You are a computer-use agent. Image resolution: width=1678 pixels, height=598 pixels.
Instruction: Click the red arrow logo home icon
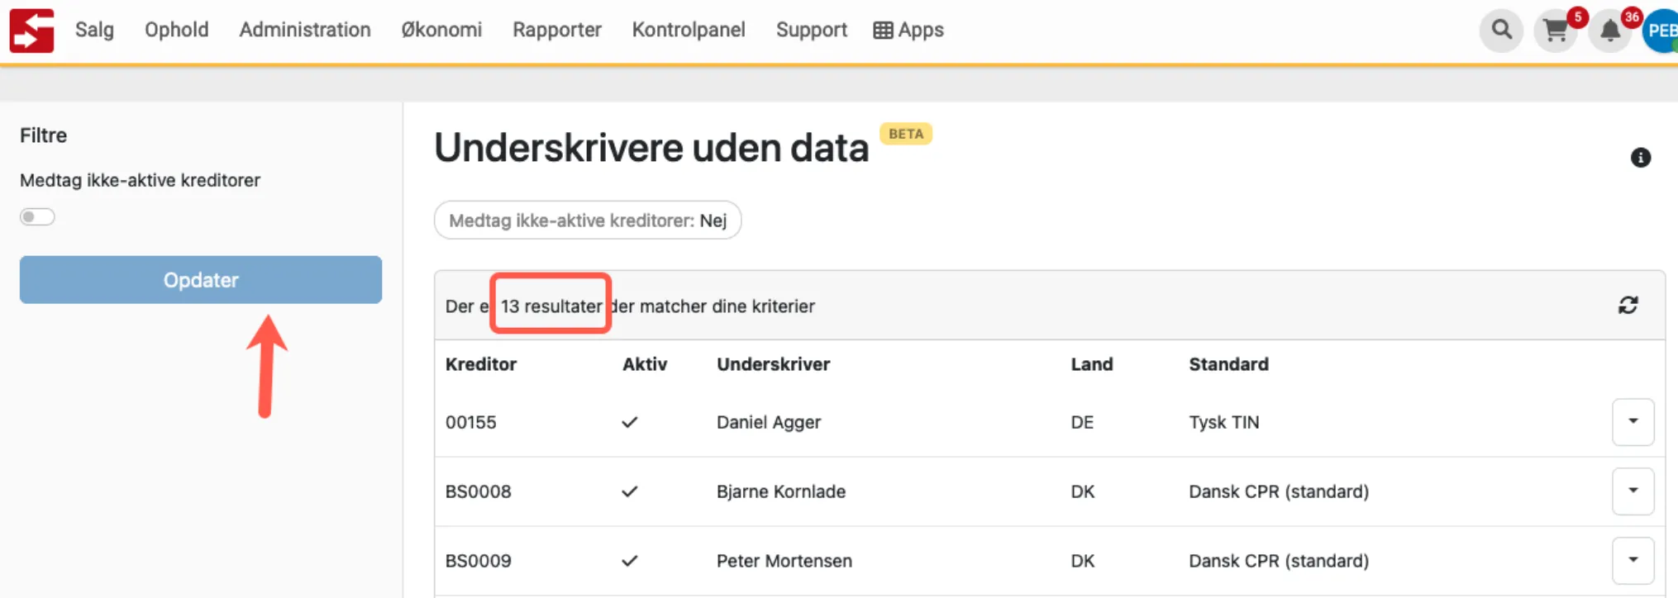tap(31, 31)
